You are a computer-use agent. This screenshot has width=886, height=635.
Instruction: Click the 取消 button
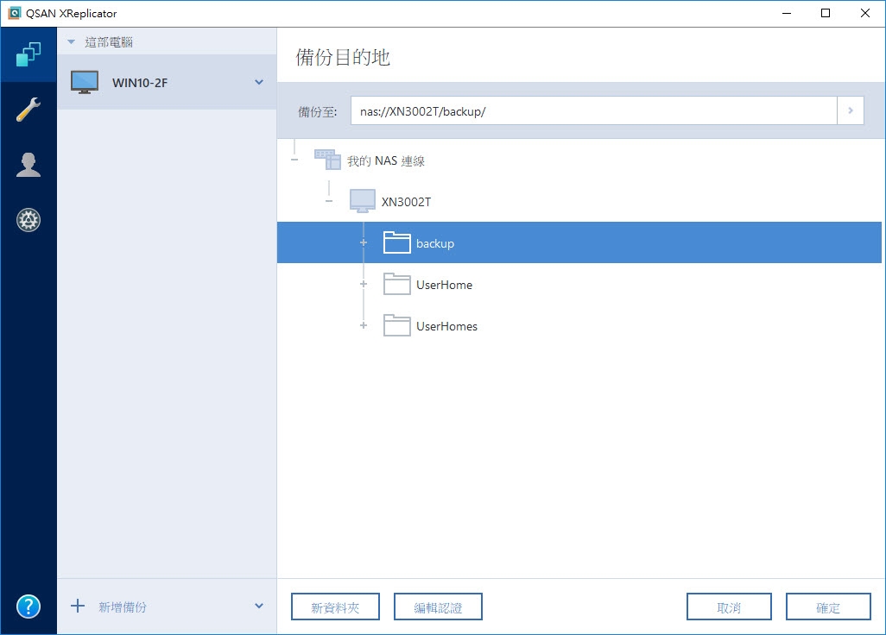[729, 607]
